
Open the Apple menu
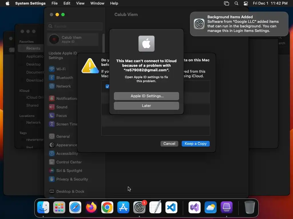pos(7,3)
